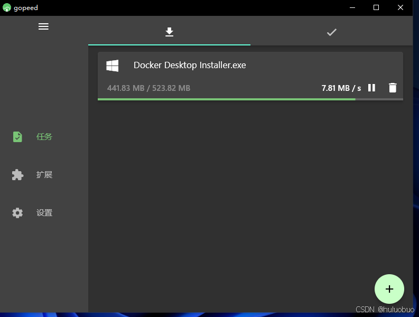Screen dimensions: 419x317
Task: Click the gear settings icon
Action: [17, 213]
